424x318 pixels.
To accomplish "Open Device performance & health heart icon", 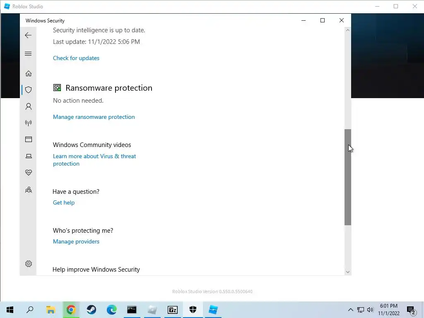I will tap(29, 173).
